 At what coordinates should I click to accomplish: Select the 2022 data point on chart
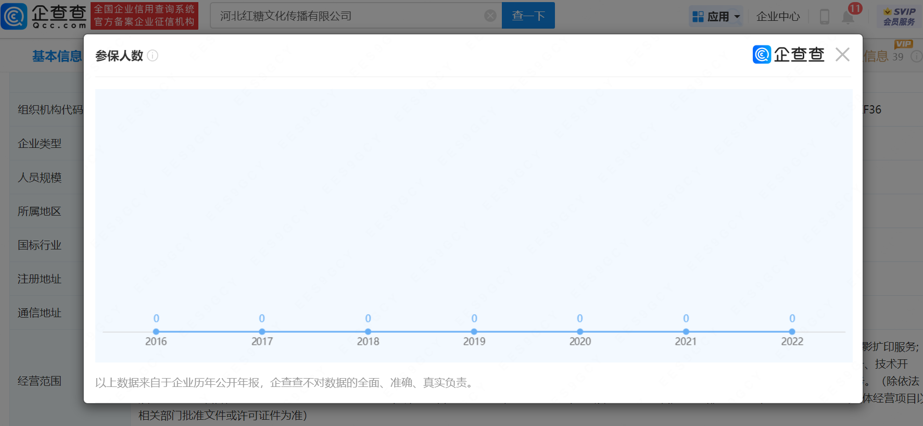(x=792, y=332)
